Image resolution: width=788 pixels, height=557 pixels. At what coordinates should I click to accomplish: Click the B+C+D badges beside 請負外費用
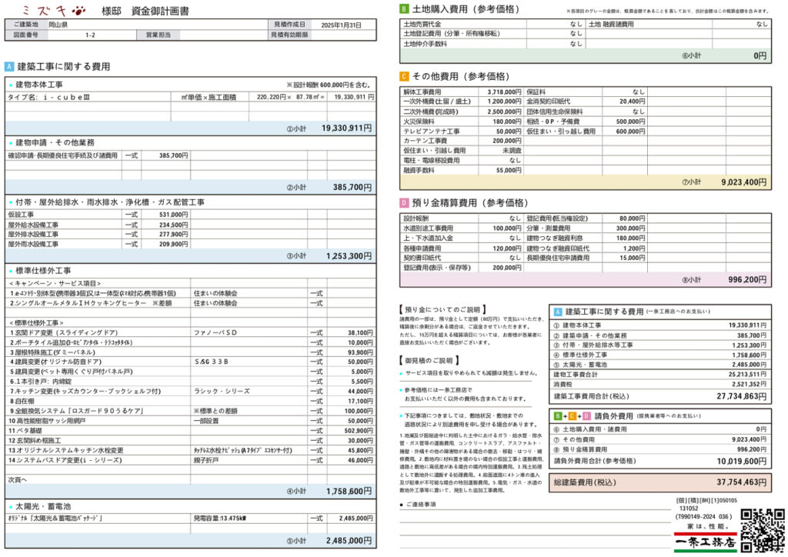point(572,415)
